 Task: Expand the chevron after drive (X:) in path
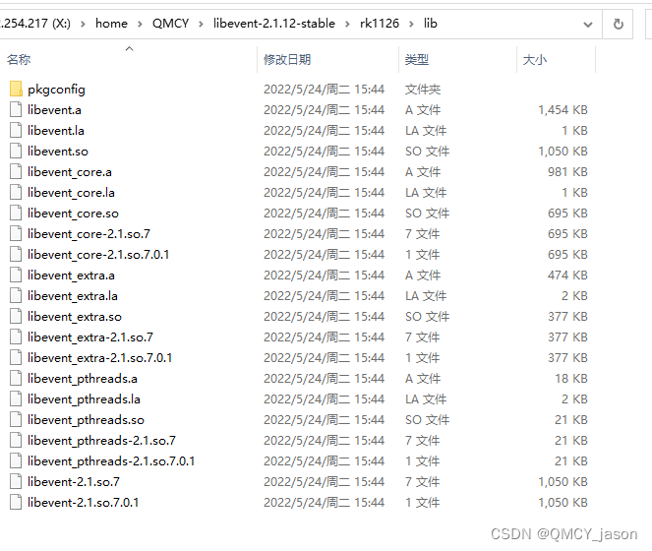(x=83, y=25)
